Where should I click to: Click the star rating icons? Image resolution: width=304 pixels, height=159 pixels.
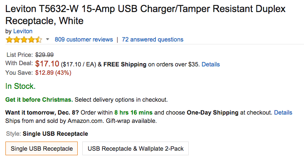[x=24, y=40]
